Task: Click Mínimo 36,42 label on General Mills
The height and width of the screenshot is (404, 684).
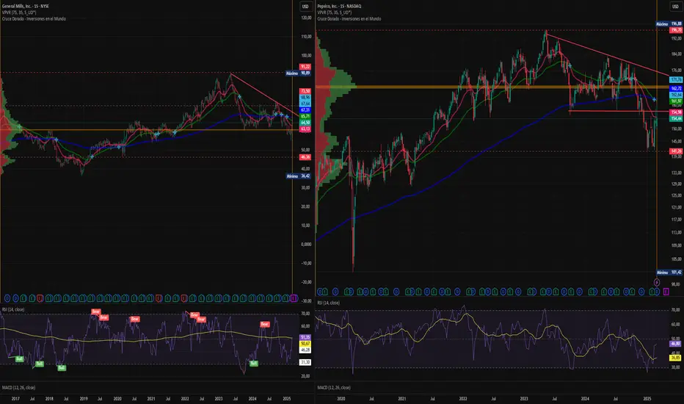Action: (x=299, y=176)
